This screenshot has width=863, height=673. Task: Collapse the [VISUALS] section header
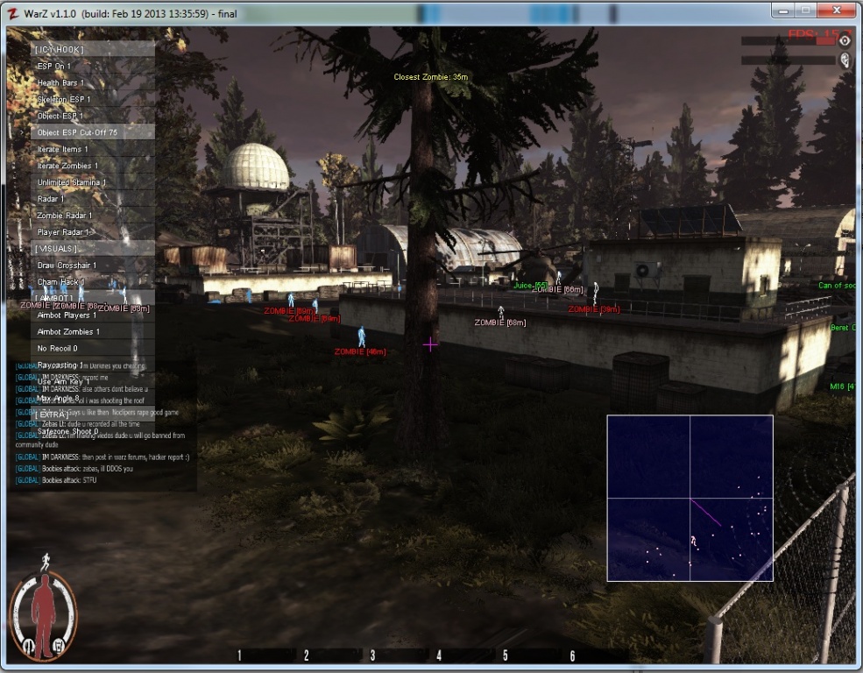(93, 249)
